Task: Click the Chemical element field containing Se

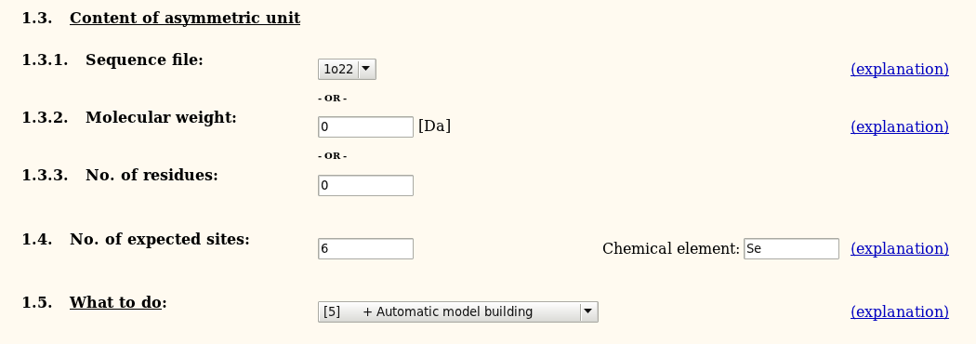Action: (791, 249)
